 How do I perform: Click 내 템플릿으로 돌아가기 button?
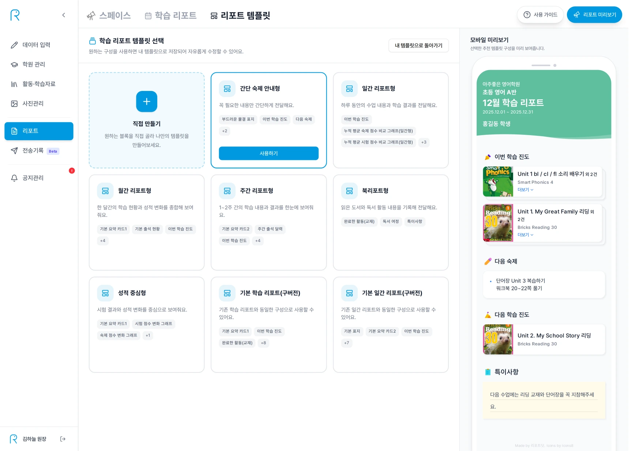pyautogui.click(x=418, y=46)
